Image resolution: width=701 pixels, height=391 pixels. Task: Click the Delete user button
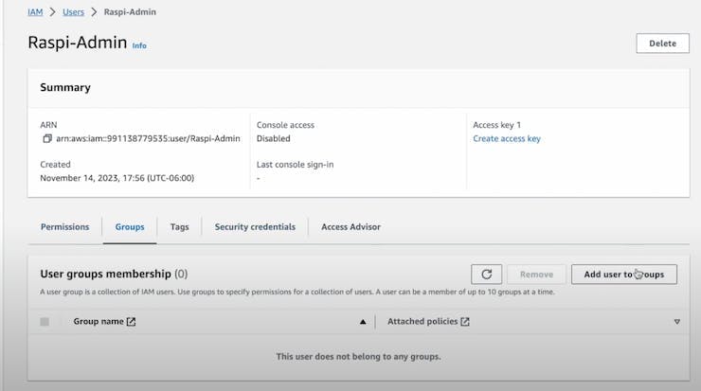coord(662,43)
